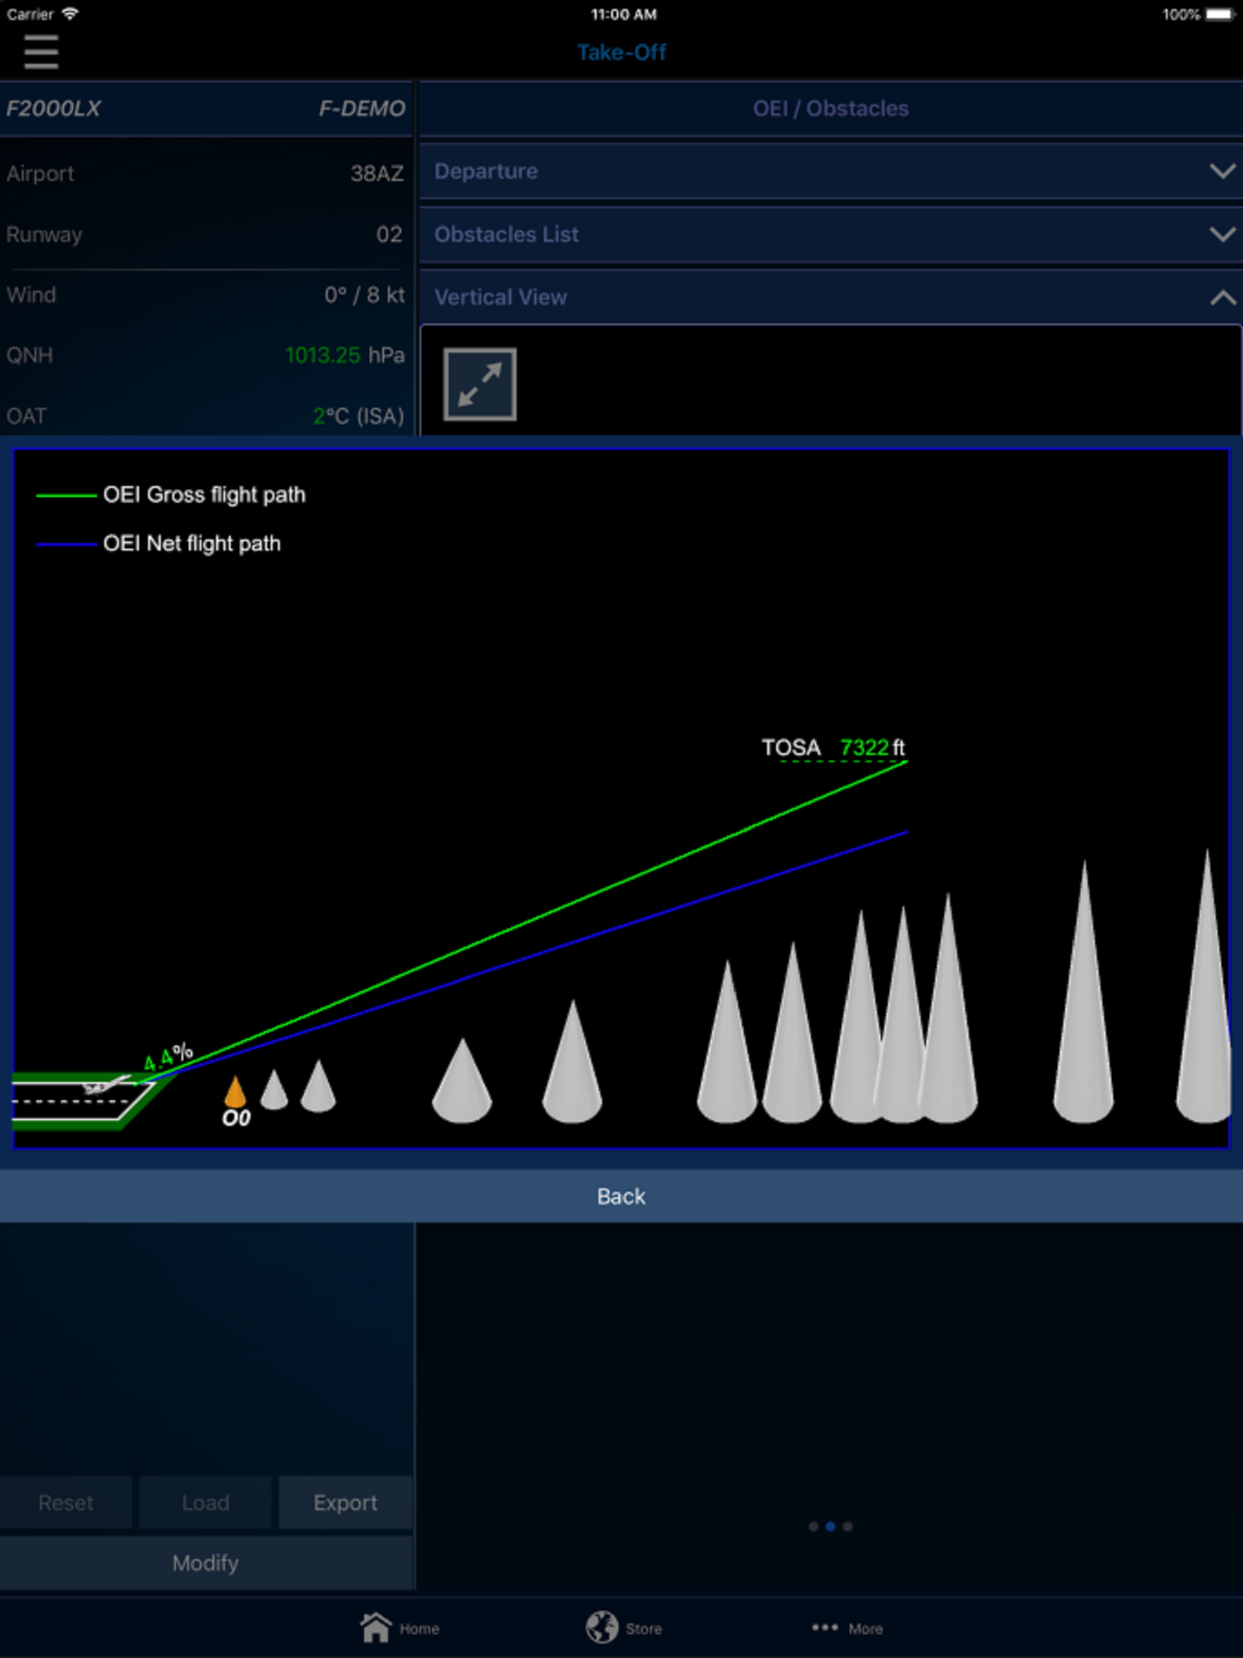Tap the third page indicator dot
This screenshot has height=1658, width=1243.
(847, 1526)
